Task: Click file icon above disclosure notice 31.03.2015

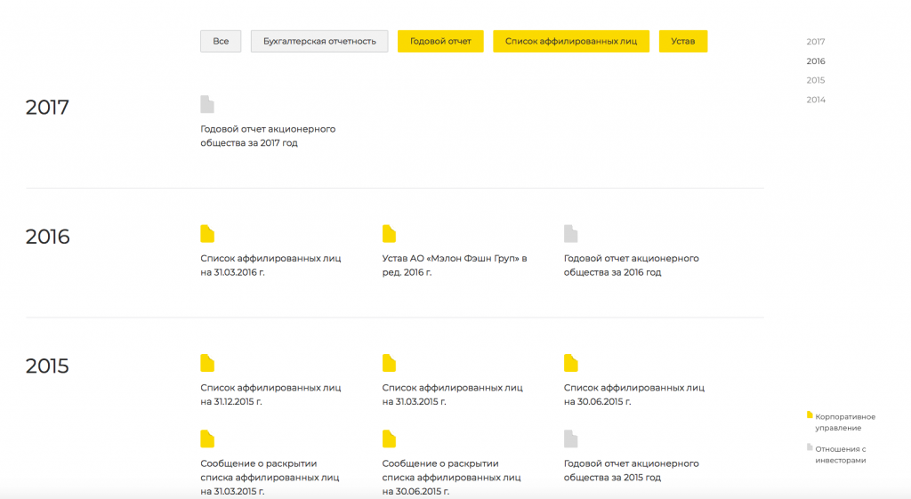Action: click(207, 439)
